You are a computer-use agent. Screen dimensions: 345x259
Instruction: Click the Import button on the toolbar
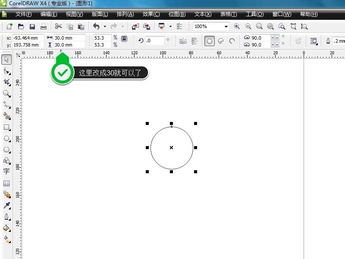click(135, 26)
